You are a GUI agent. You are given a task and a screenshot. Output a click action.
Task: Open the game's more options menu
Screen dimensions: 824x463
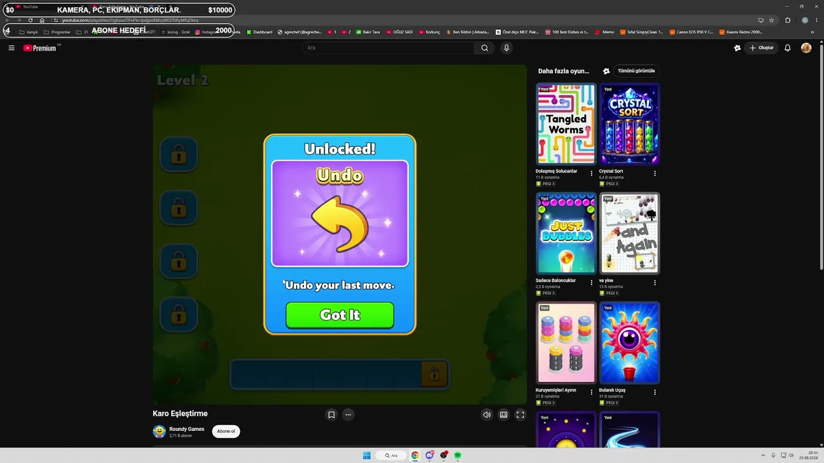click(348, 415)
